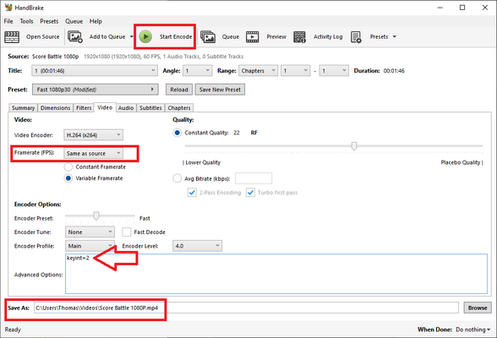Click the Presets document-gear icon
497x338 pixels.
[356, 36]
